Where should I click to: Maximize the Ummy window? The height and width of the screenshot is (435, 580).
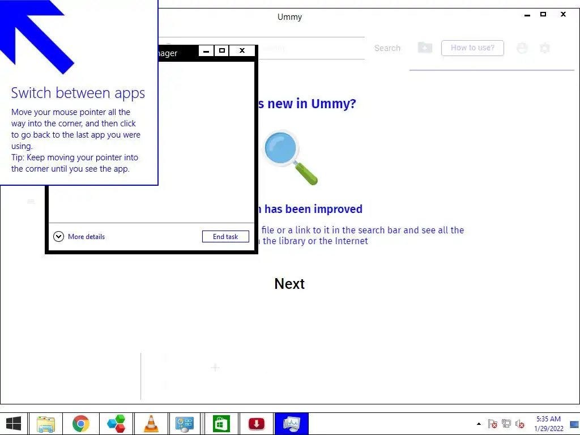[x=543, y=14]
